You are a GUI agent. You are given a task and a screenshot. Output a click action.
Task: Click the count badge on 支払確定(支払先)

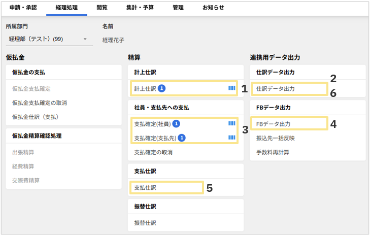(182, 138)
